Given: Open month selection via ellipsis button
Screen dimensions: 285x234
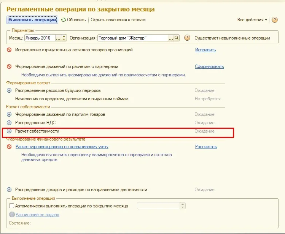Looking at the screenshot, I should coord(58,38).
